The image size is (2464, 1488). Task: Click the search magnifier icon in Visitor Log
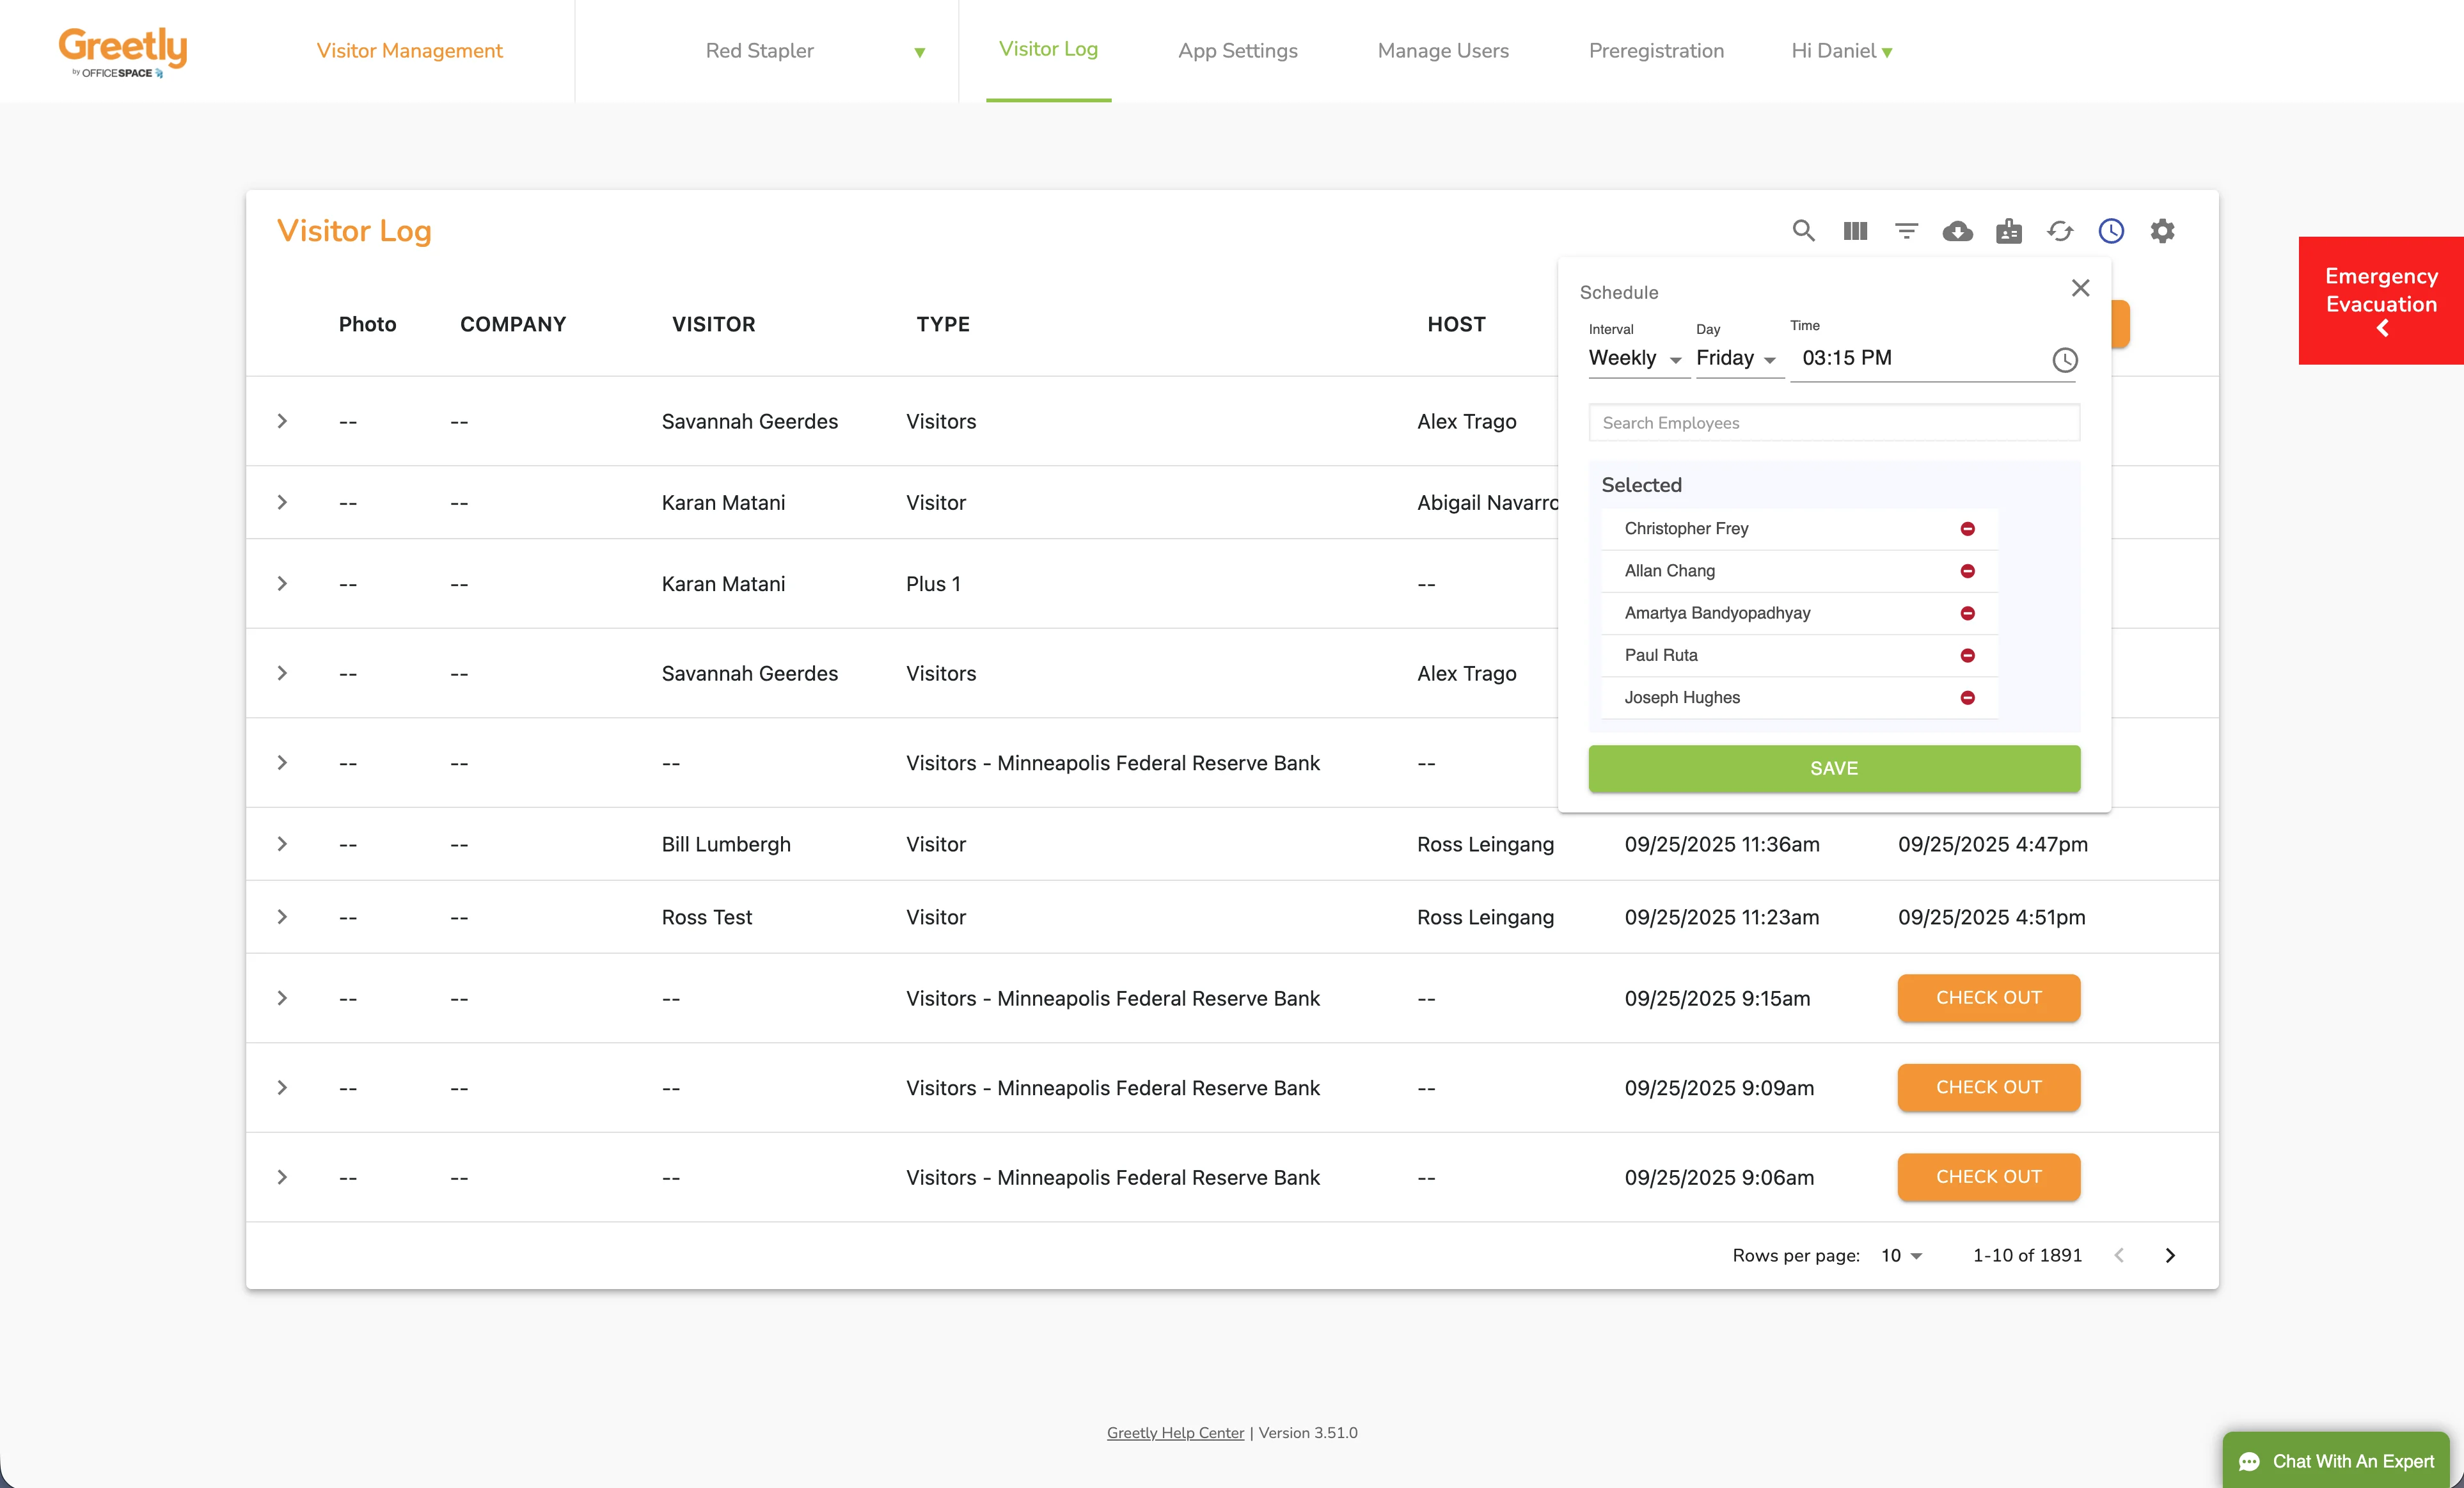1803,231
